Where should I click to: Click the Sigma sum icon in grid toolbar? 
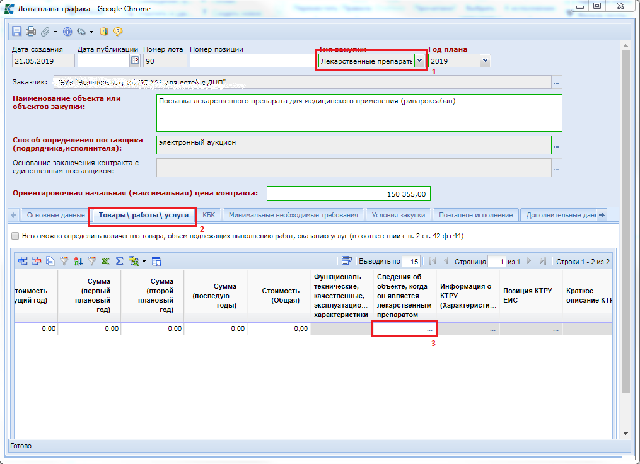click(x=119, y=261)
